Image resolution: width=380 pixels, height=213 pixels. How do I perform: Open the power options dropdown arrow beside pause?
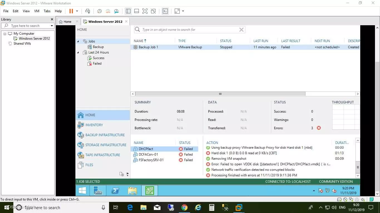[77, 11]
